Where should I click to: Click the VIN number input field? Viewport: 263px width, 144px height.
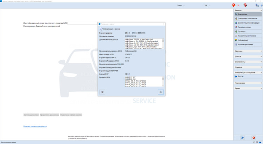pos(83,23)
